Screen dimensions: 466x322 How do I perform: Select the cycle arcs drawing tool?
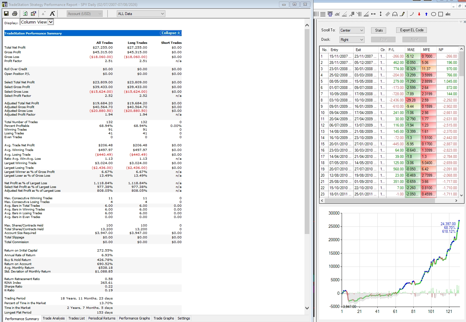(x=395, y=14)
